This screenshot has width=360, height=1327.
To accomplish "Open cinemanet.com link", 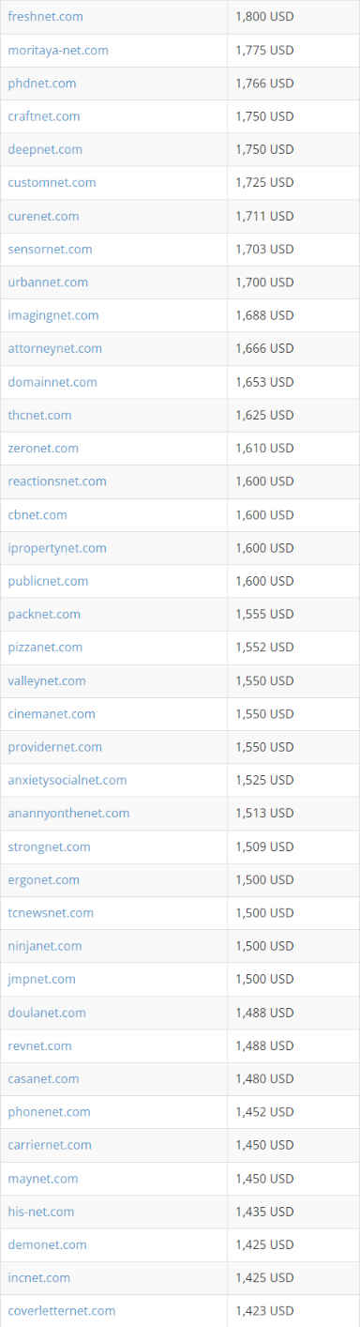I will pyautogui.click(x=52, y=713).
